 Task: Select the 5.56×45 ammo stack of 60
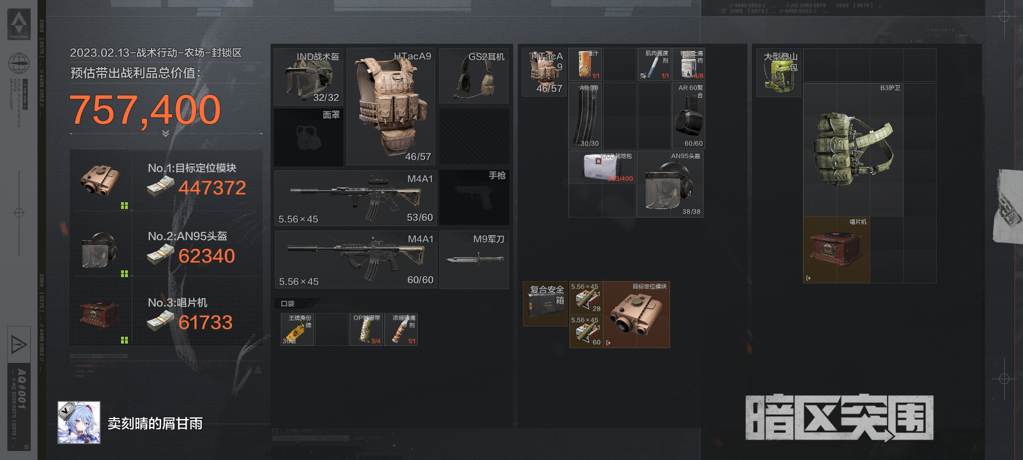[x=586, y=331]
